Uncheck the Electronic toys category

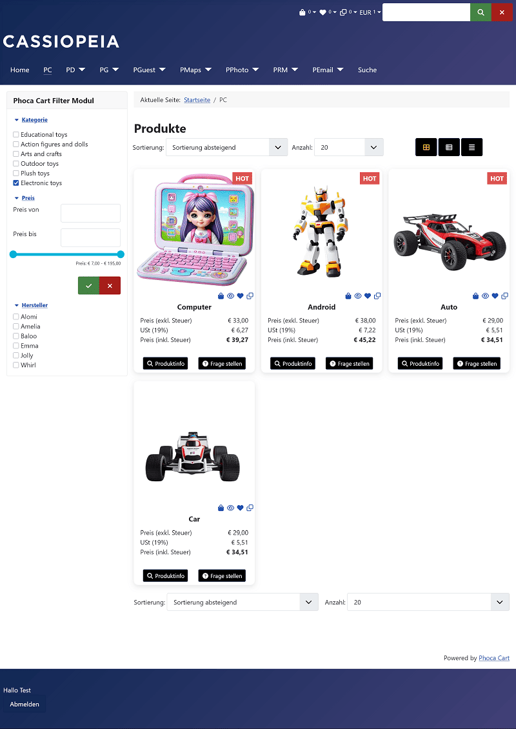pos(16,183)
